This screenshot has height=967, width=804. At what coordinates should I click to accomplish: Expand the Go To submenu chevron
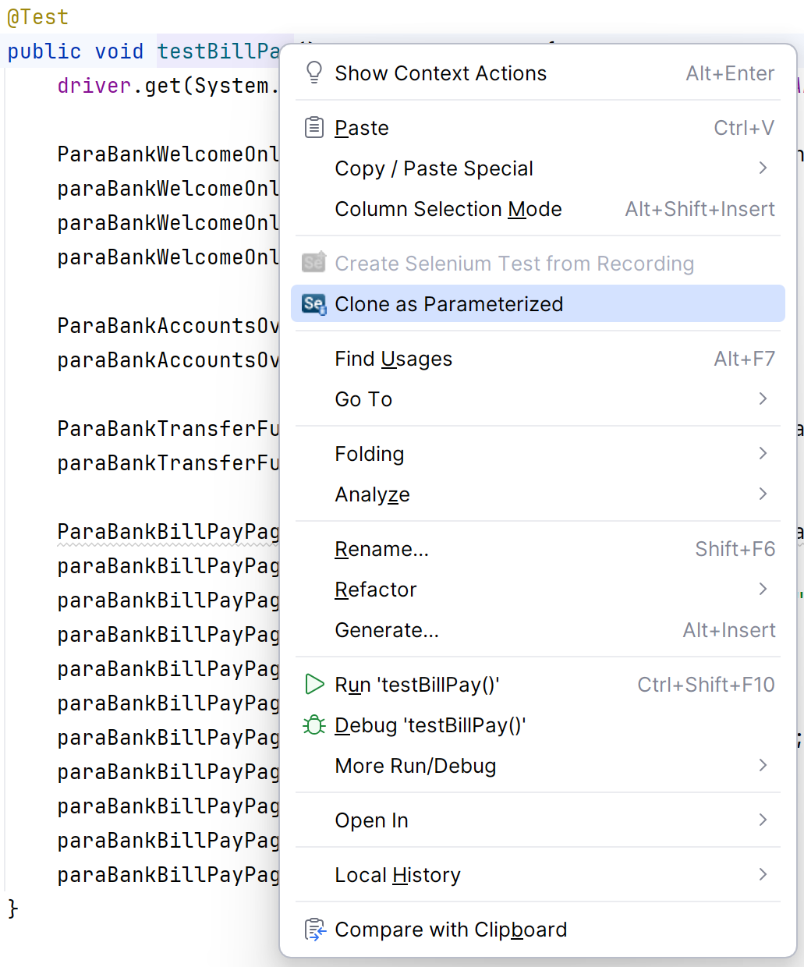click(x=763, y=398)
